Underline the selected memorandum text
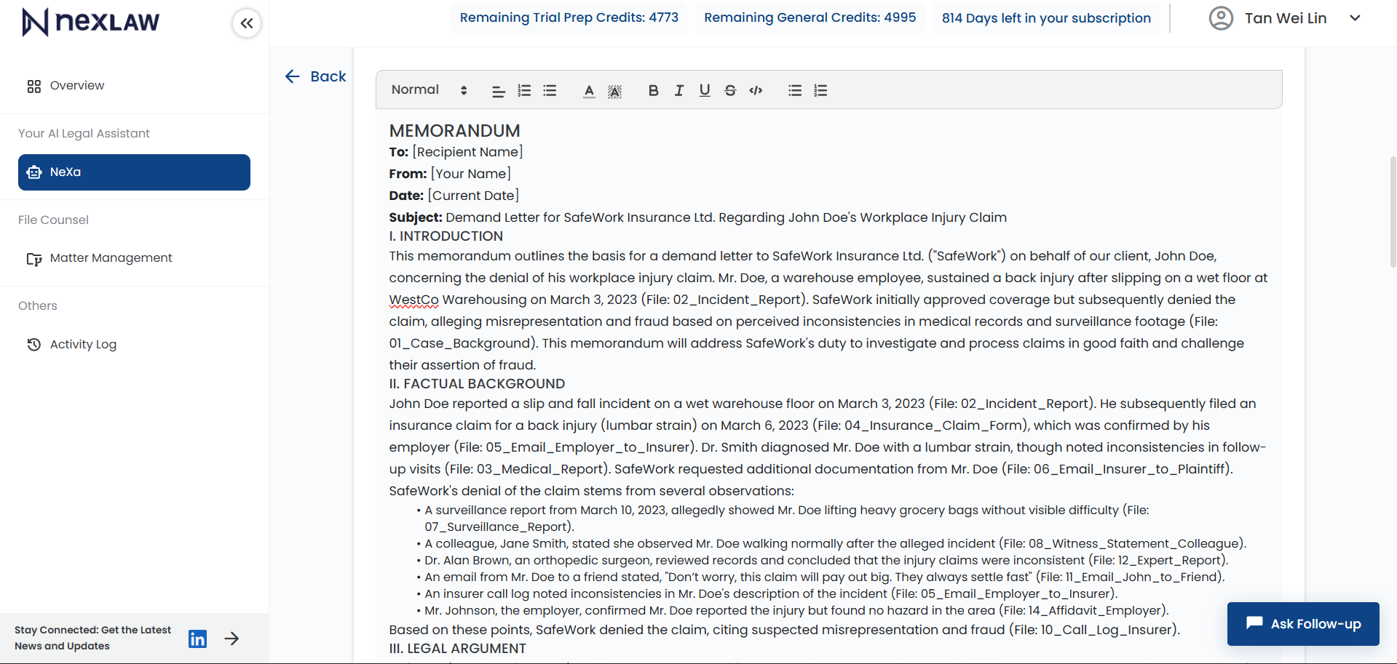The width and height of the screenshot is (1397, 664). pyautogui.click(x=703, y=90)
